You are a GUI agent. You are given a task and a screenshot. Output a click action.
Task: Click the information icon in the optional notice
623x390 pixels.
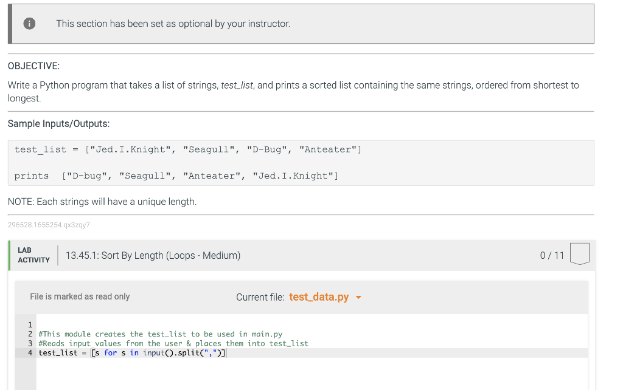point(29,23)
